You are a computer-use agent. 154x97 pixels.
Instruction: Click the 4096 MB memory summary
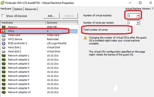pyautogui.click(x=52, y=27)
